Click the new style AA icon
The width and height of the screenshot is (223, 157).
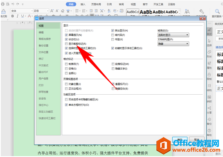click(187, 11)
